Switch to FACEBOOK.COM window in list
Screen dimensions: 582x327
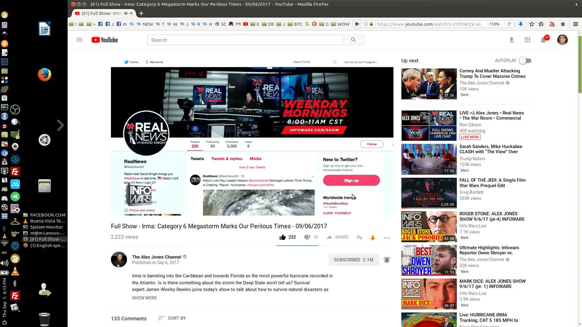tap(45, 215)
